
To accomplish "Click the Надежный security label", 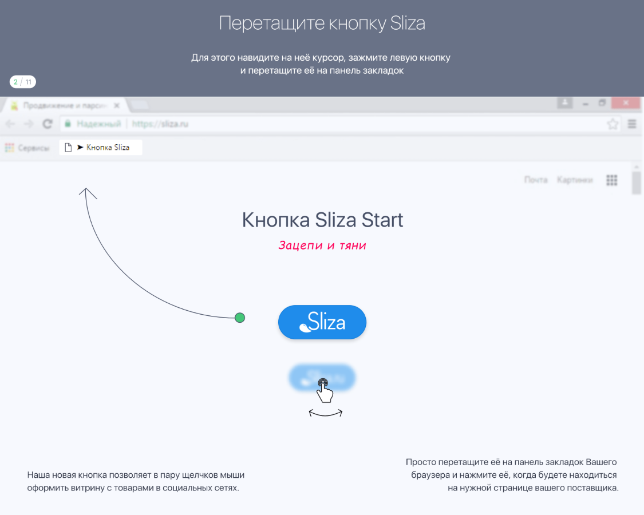I will (98, 124).
